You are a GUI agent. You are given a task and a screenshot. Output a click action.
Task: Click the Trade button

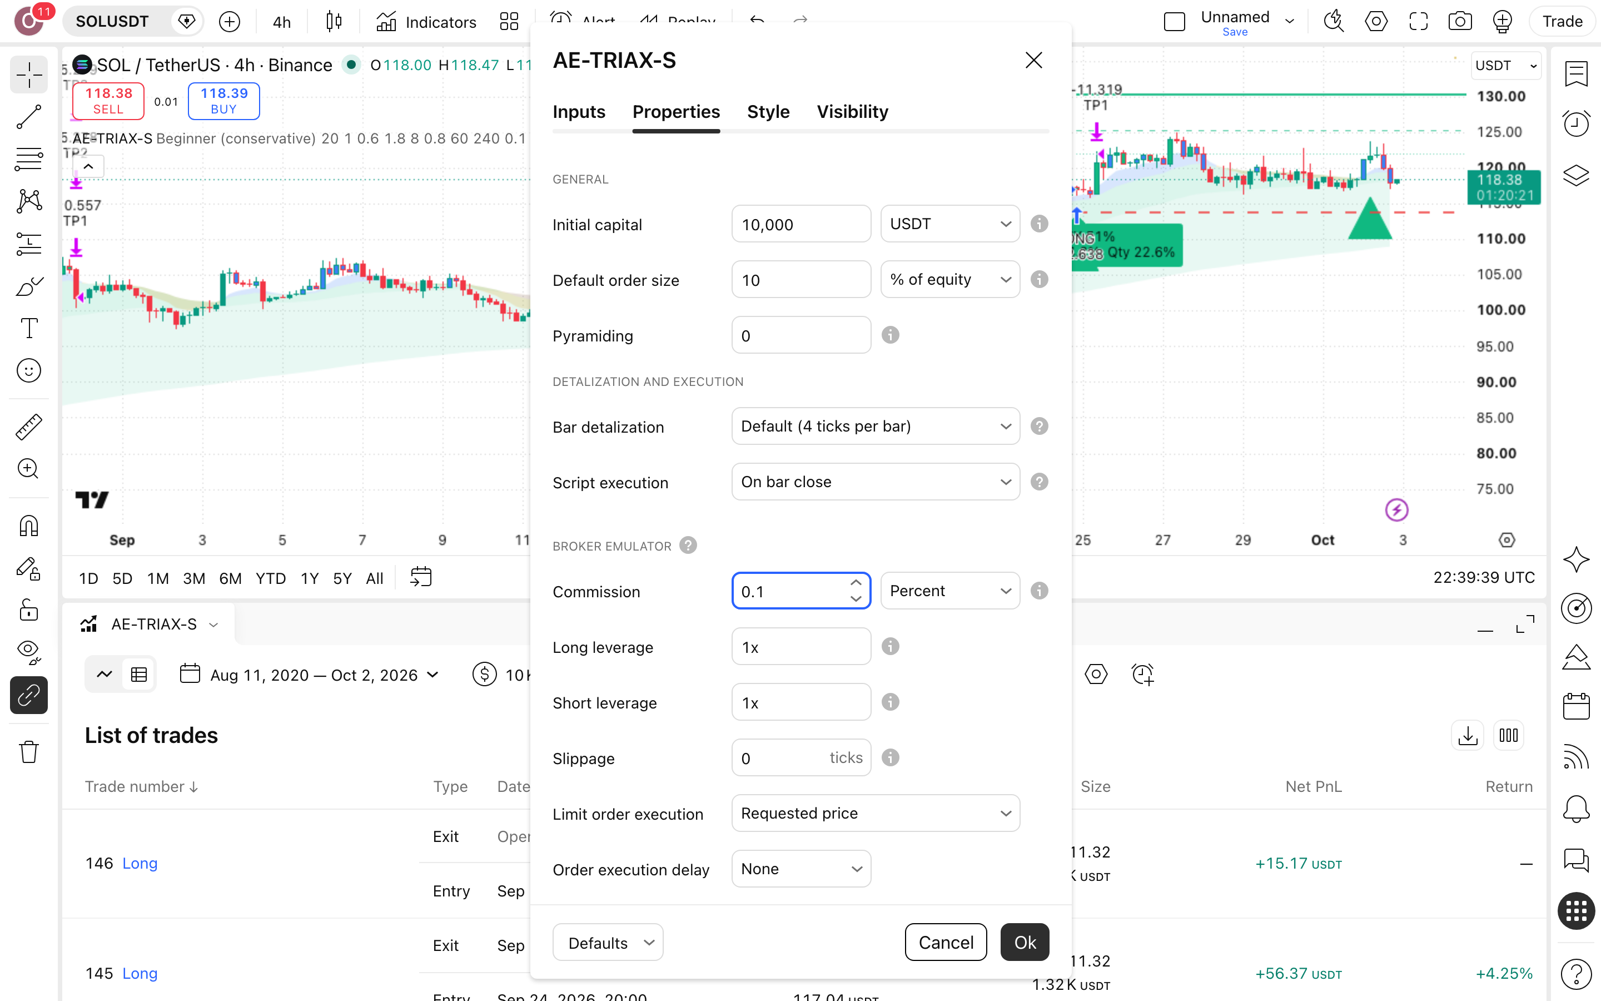(x=1562, y=21)
